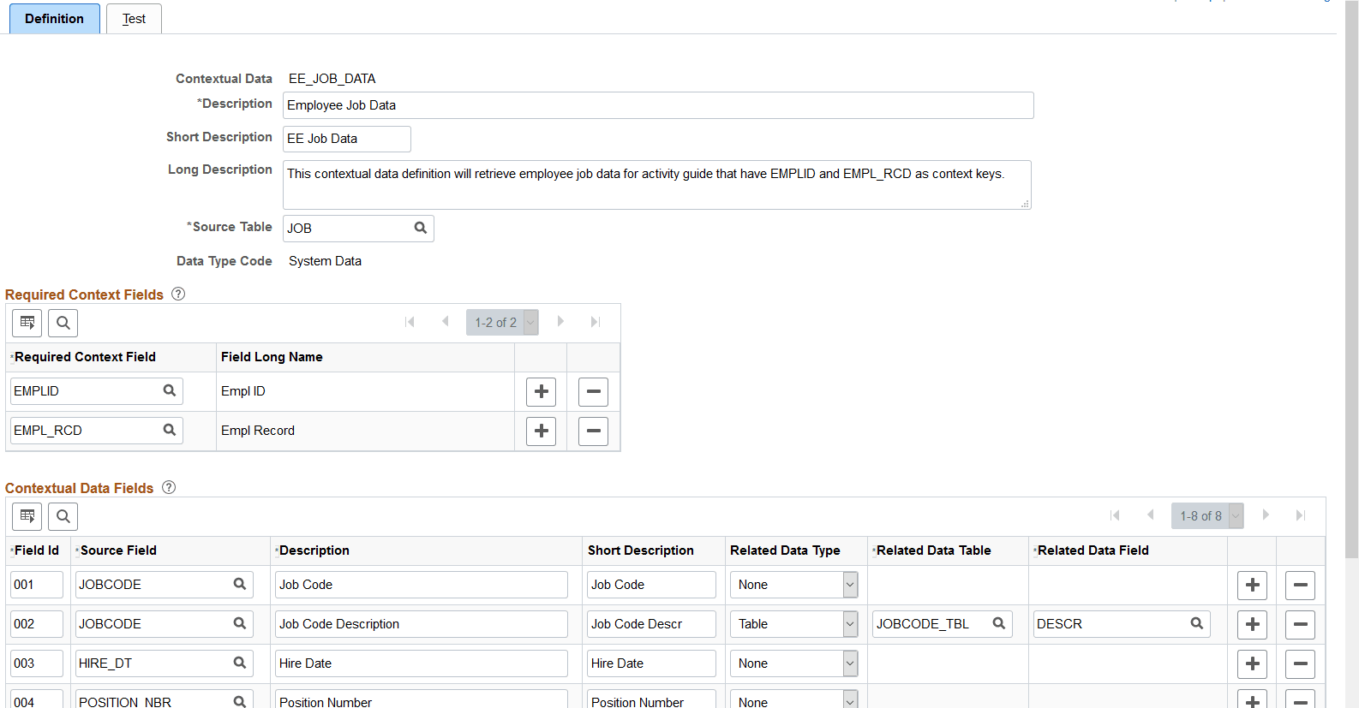Open source field lookup for row 001

tap(240, 584)
